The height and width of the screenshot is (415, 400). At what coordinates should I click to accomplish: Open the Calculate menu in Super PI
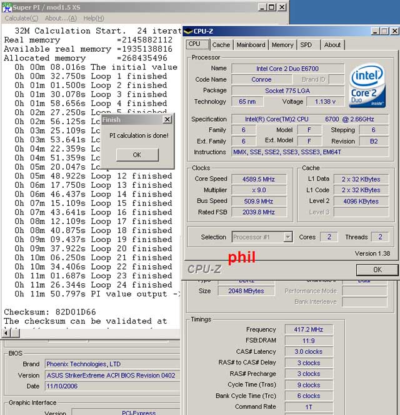(x=21, y=18)
